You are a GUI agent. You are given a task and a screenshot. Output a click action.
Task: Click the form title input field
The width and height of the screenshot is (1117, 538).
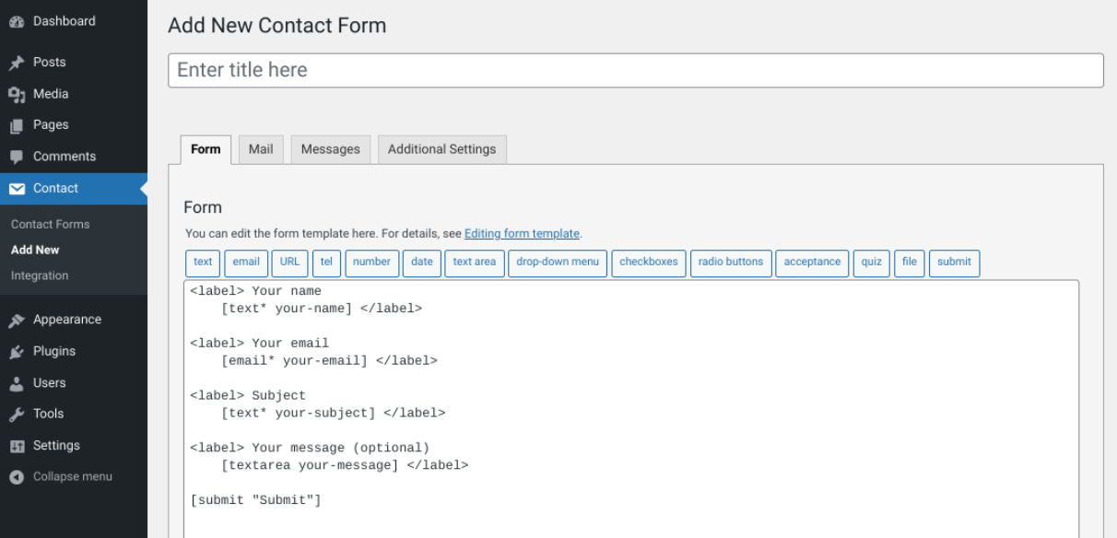(x=635, y=71)
